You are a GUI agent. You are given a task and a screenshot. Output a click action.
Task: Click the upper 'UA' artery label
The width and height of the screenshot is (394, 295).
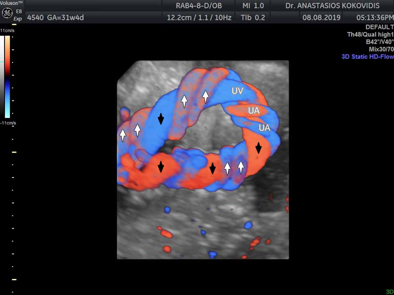tap(254, 110)
